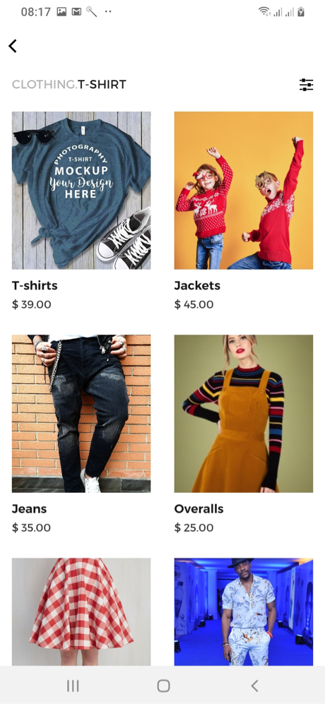Screen dimensions: 325x704
Task: Tap the Wi-Fi status icon
Action: coord(265,12)
